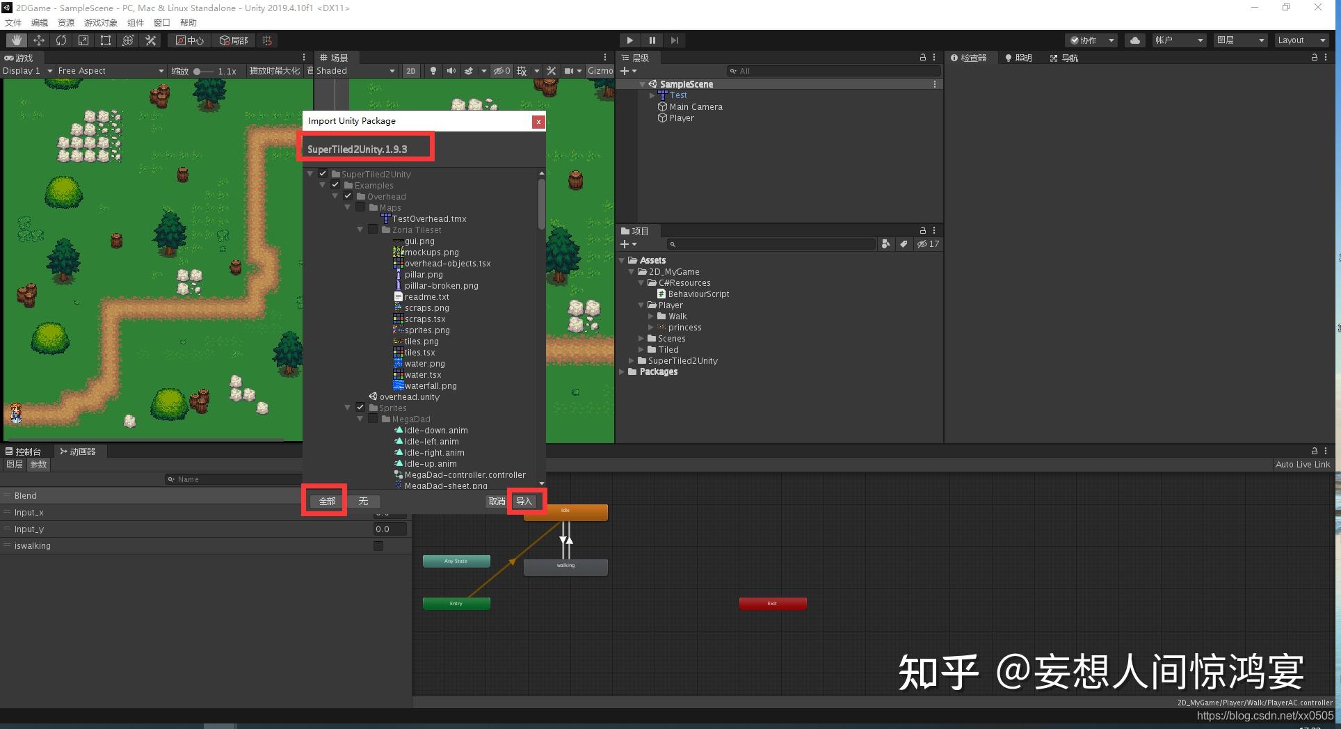Open the 动画器 (Animator) tab
This screenshot has height=729, width=1341.
tap(78, 451)
